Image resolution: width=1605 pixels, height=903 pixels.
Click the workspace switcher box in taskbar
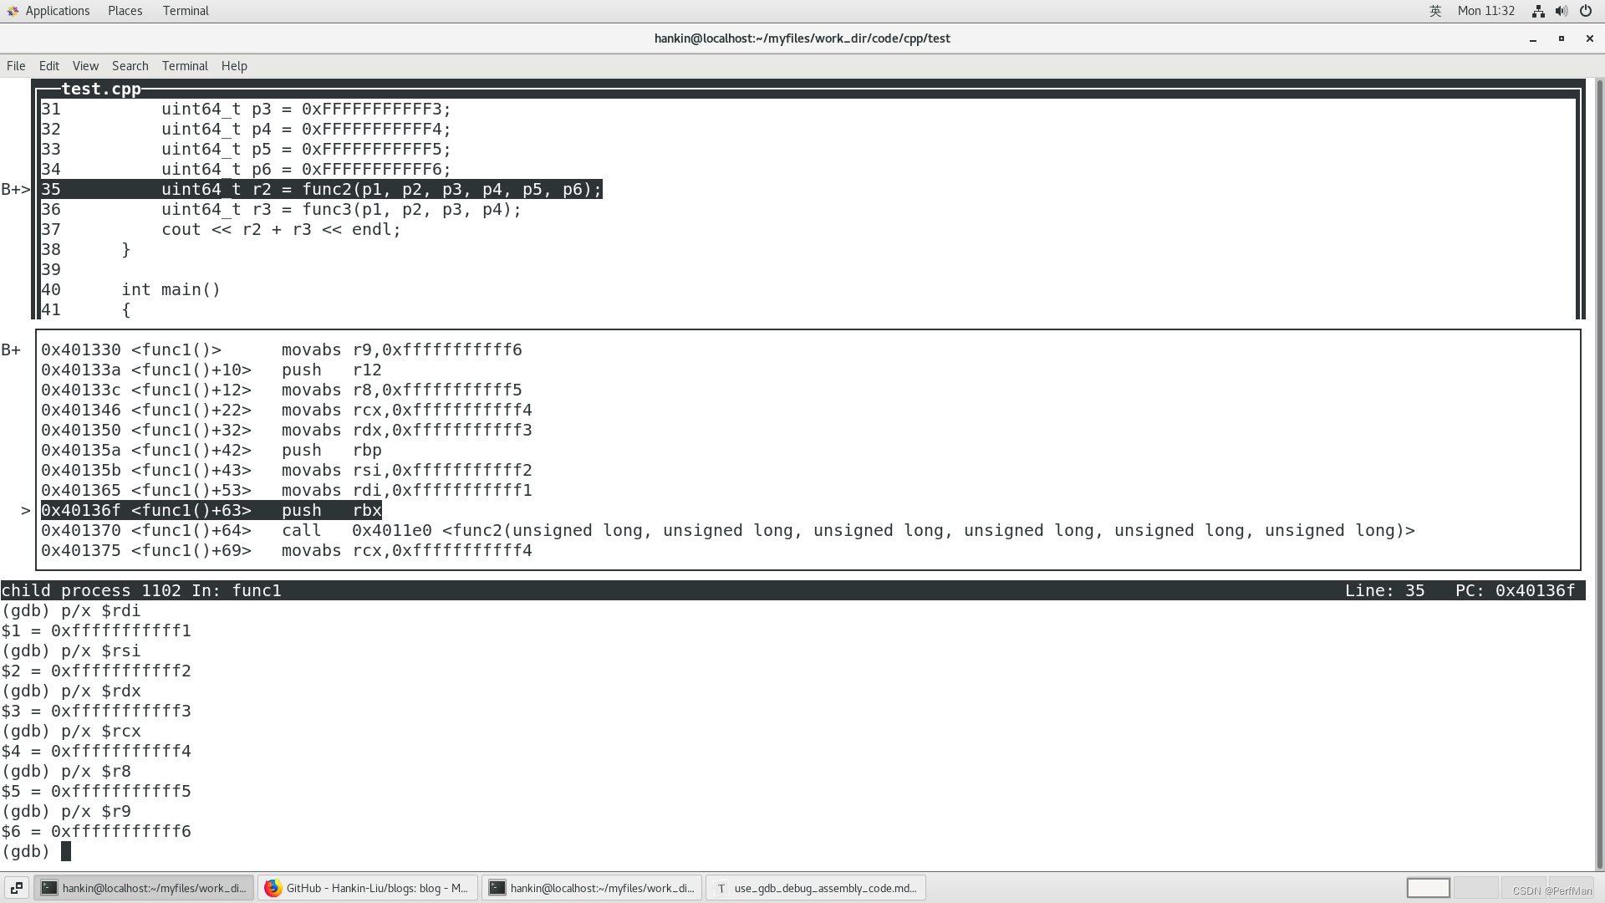click(x=1428, y=888)
